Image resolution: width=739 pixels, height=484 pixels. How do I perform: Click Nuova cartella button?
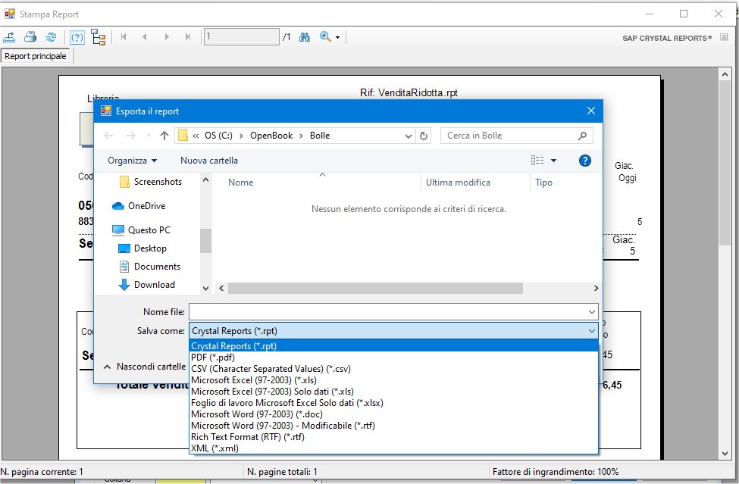208,161
